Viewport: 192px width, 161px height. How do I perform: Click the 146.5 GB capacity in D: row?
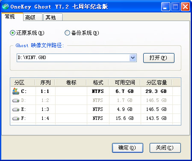(157, 101)
